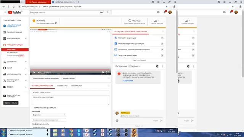Click the YouTube logo
Image resolution: width=244 pixels, height=137 pixels.
click(x=15, y=13)
